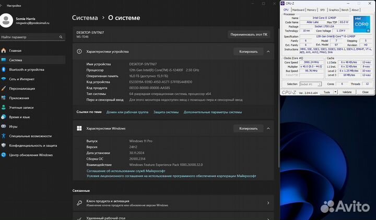Click the Сеть и Интернет sidebar icon
The height and width of the screenshot is (220, 376).
pyautogui.click(x=4, y=79)
